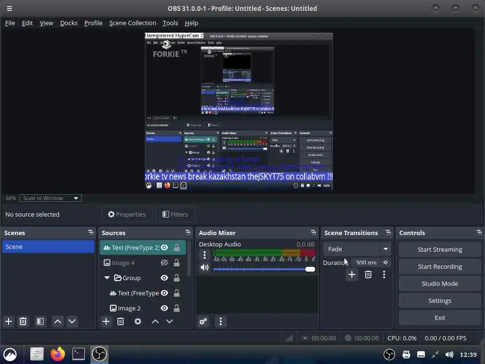This screenshot has height=364, width=485.
Task: Remove scene transition trash icon
Action: click(x=368, y=274)
